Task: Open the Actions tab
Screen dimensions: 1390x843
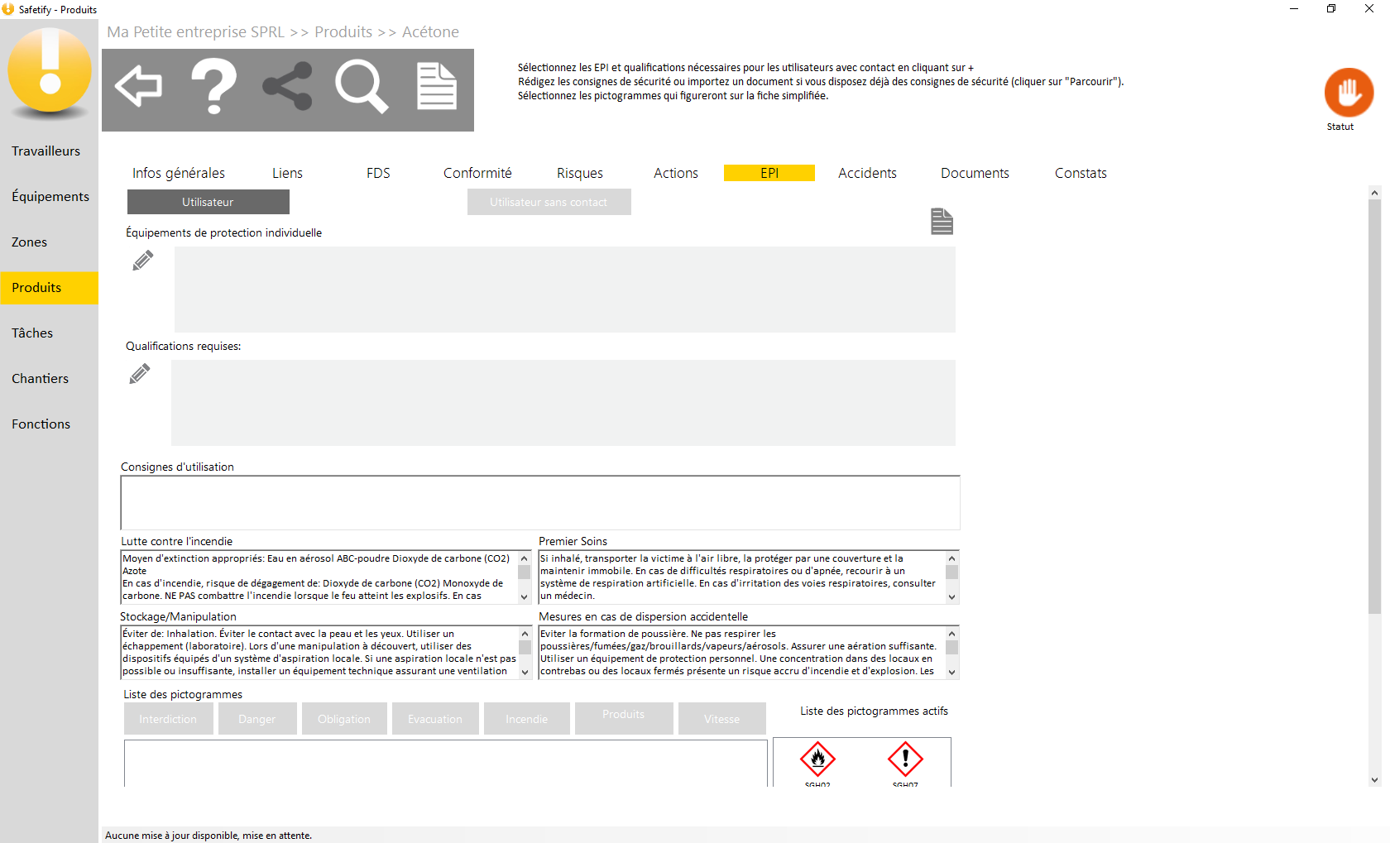Action: pos(676,173)
